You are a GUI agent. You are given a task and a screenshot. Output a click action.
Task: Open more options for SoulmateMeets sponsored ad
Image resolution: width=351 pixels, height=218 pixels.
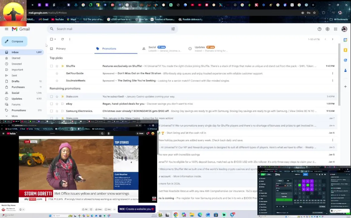tap(332, 81)
